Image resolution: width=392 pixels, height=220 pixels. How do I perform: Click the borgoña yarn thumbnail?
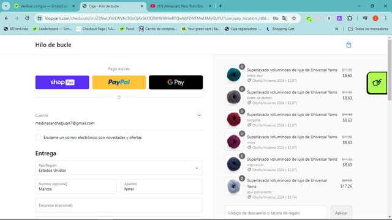coord(234,119)
